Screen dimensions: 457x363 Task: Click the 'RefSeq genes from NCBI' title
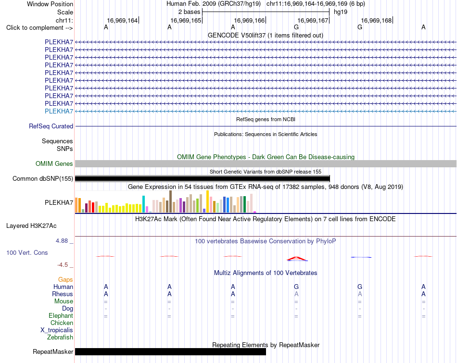266,119
